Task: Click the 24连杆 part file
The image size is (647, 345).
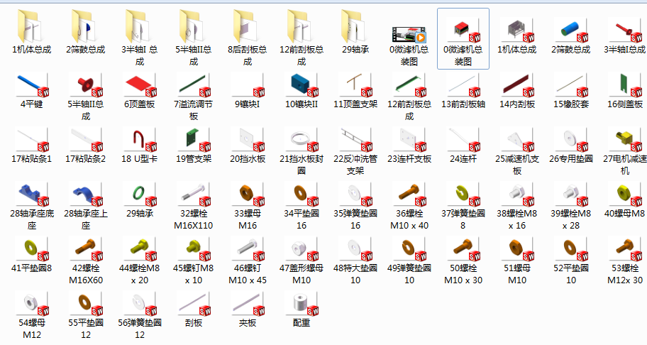Action: (x=463, y=146)
